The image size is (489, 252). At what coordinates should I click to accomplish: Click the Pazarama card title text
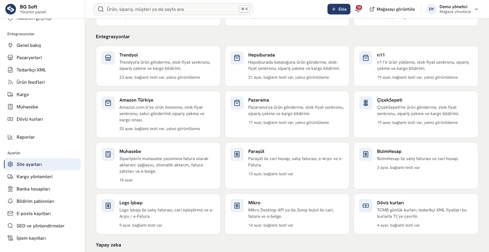pyautogui.click(x=259, y=100)
